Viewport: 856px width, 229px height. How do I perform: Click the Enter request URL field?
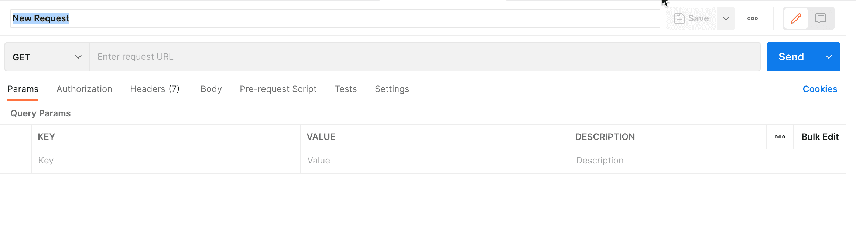(425, 57)
